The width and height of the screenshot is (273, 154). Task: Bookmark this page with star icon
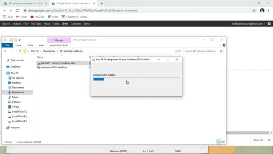(x=254, y=10)
